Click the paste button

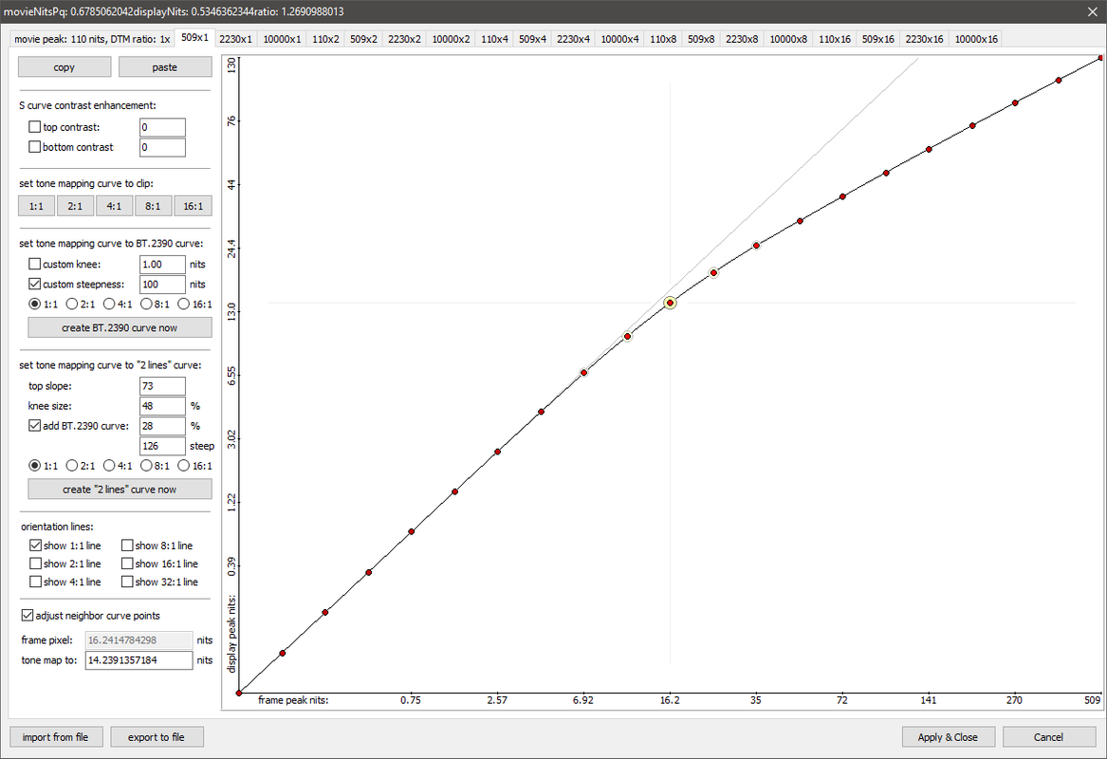click(x=164, y=67)
